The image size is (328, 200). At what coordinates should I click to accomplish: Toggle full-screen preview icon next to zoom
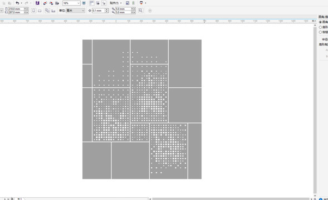(x=84, y=3)
